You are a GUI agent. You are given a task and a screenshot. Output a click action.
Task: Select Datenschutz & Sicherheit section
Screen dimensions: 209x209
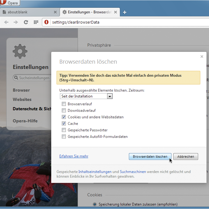click(32, 109)
